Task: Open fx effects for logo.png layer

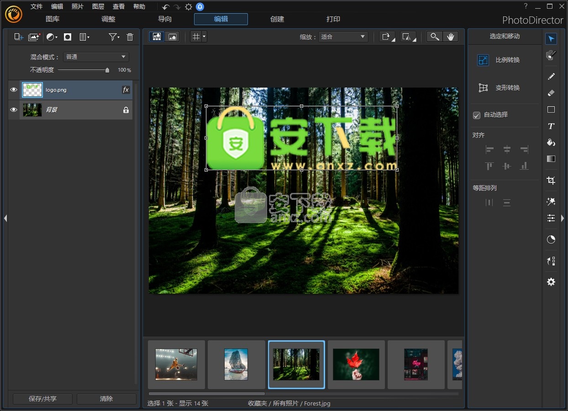Action: (x=126, y=90)
